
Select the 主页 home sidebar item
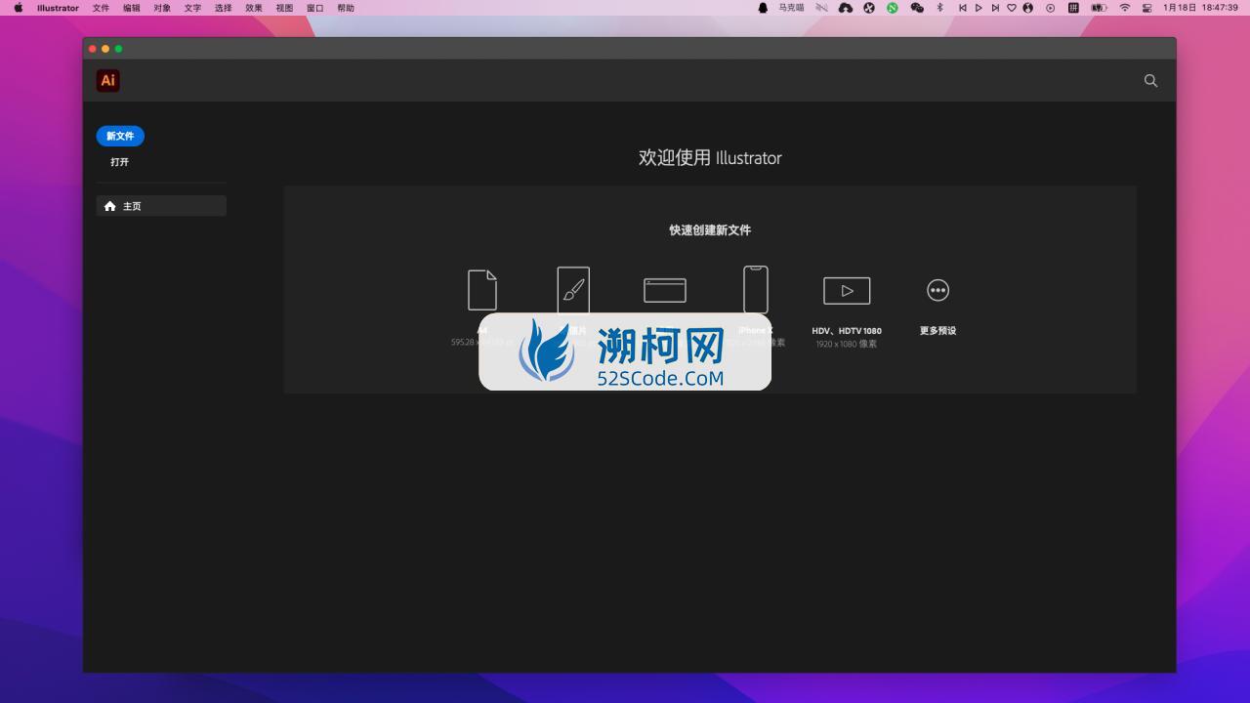point(161,206)
